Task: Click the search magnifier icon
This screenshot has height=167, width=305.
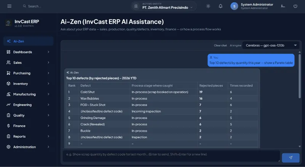Action: click(x=24, y=6)
